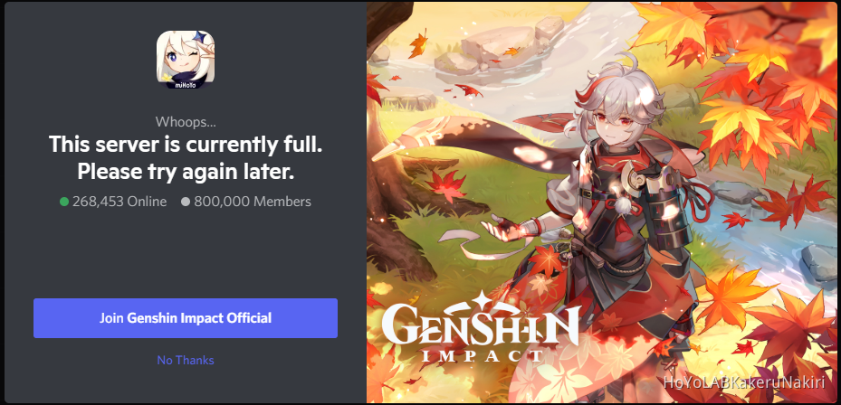
Task: Click the miHoYo label on server avatar
Action: pos(185,83)
